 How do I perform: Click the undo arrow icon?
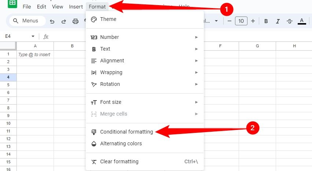pos(52,21)
